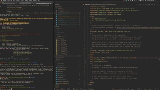Open icon-512x512.png image file

pyautogui.click(x=62, y=54)
